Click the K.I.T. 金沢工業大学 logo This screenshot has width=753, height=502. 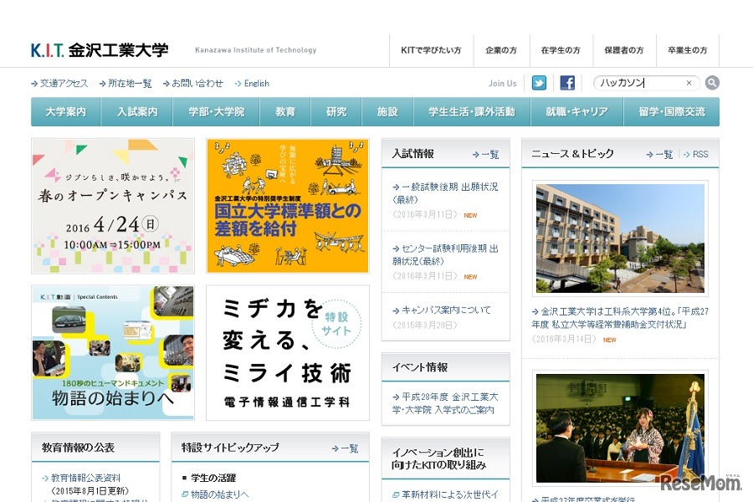[x=100, y=50]
